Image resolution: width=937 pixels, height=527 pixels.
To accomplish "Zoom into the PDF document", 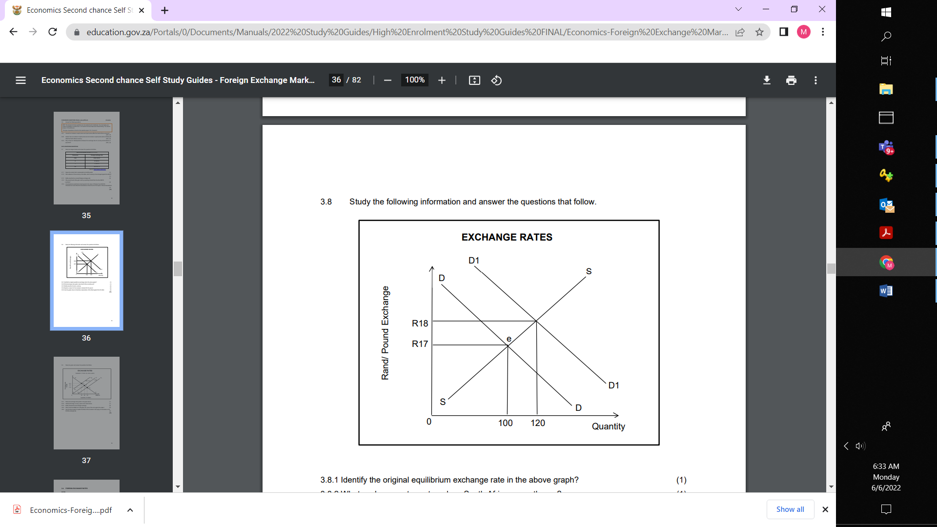I will 442,80.
